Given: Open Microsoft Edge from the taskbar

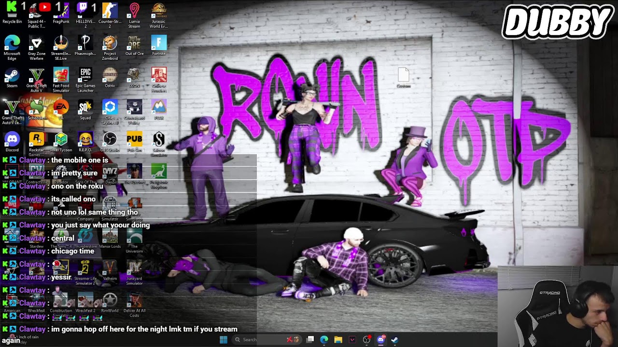Looking at the screenshot, I should pos(324,339).
